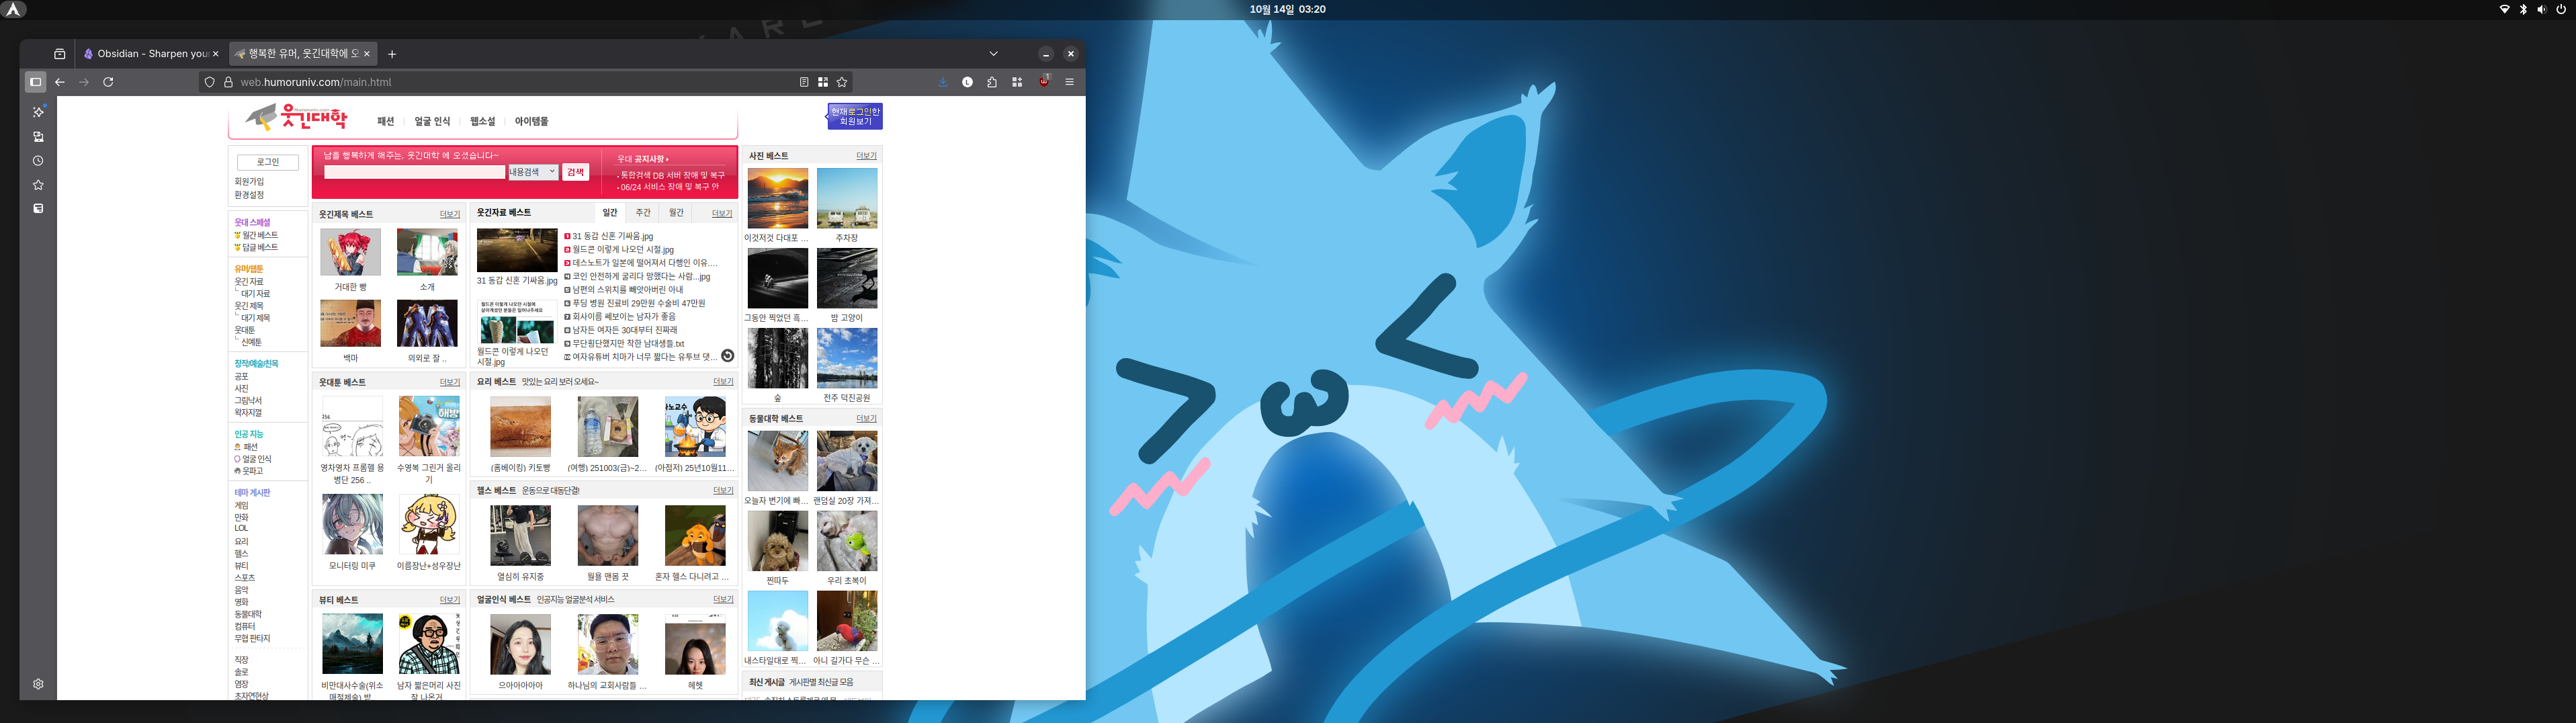Open the 답글 베스트 sidebar link
Image resolution: width=2576 pixels, height=723 pixels.
[x=260, y=247]
